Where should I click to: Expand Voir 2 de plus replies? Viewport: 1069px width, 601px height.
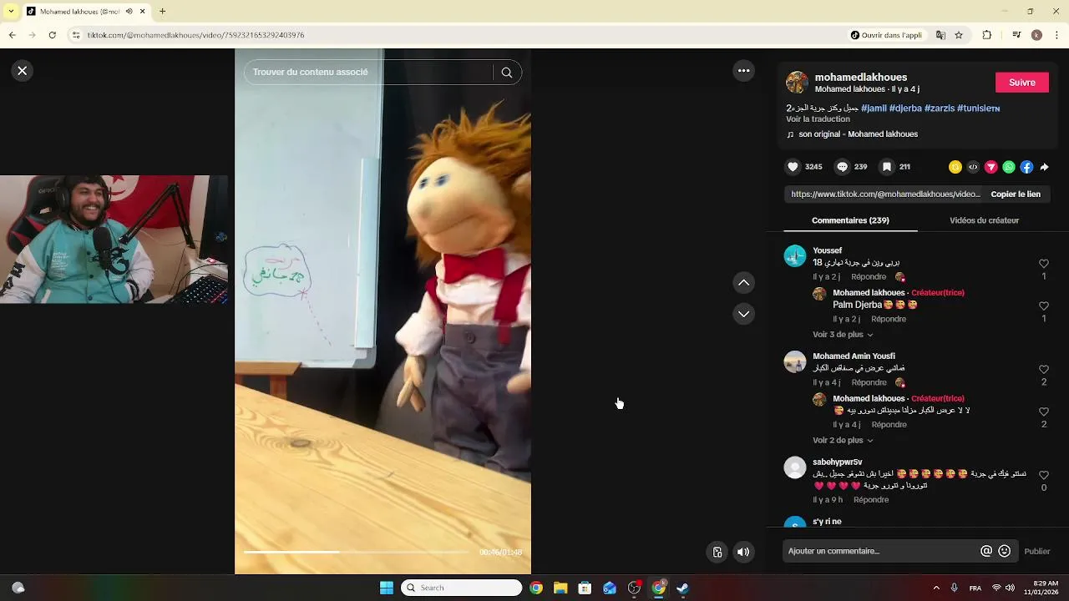tap(843, 441)
